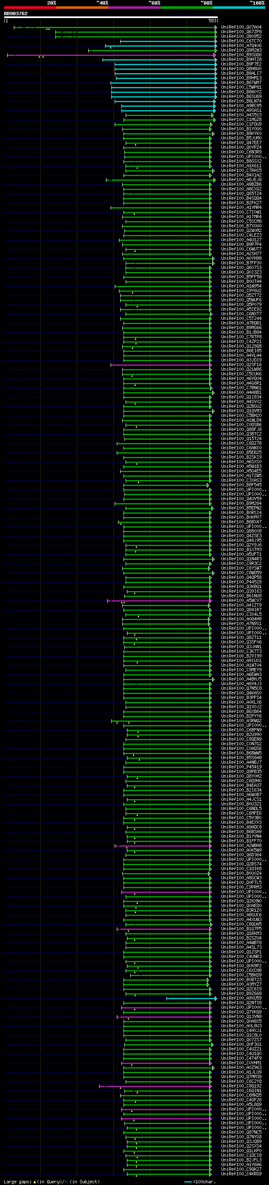
Task: Click the UniRef100_A9RC95 label
Action: [241, 106]
